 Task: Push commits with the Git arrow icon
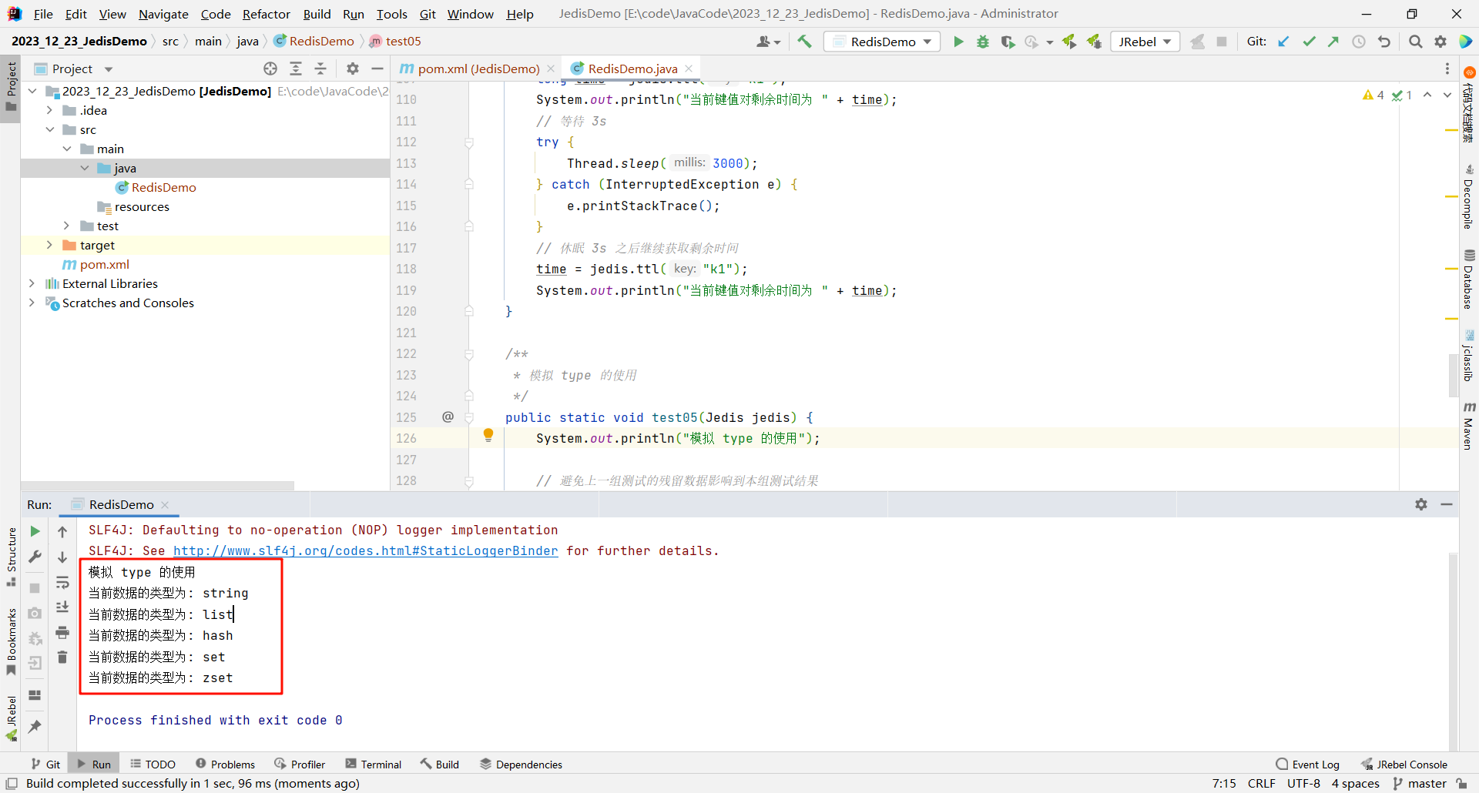(1333, 42)
